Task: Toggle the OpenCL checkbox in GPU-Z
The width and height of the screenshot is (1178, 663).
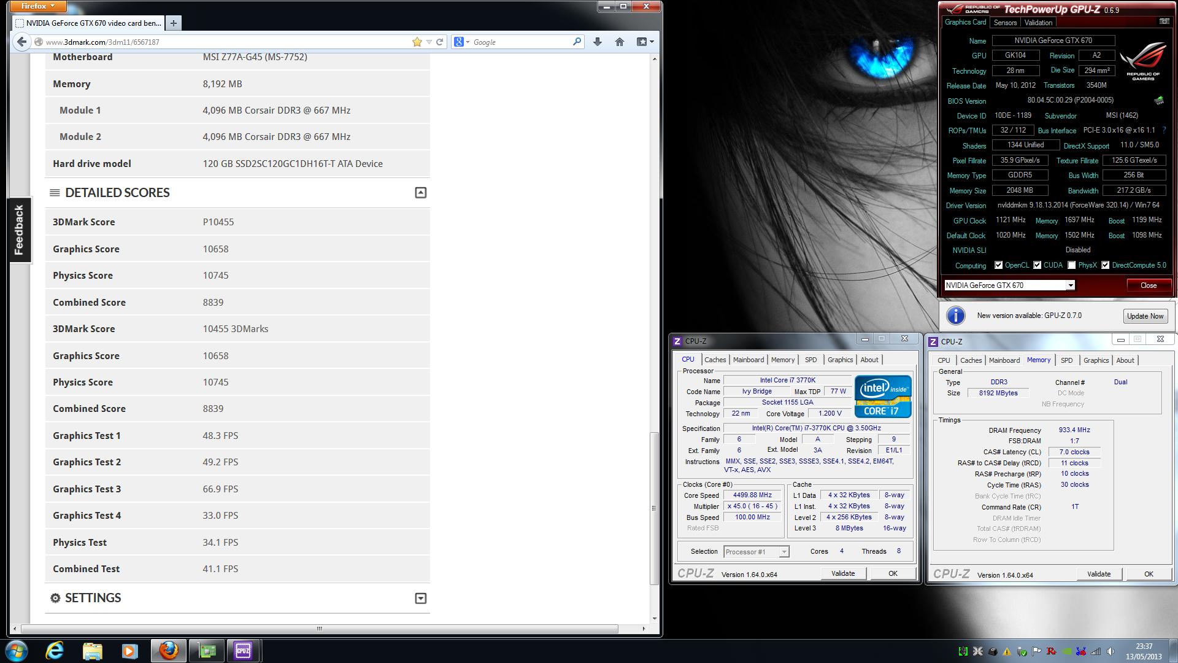Action: click(998, 265)
